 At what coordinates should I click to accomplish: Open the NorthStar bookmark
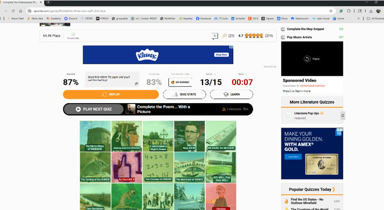[168, 18]
